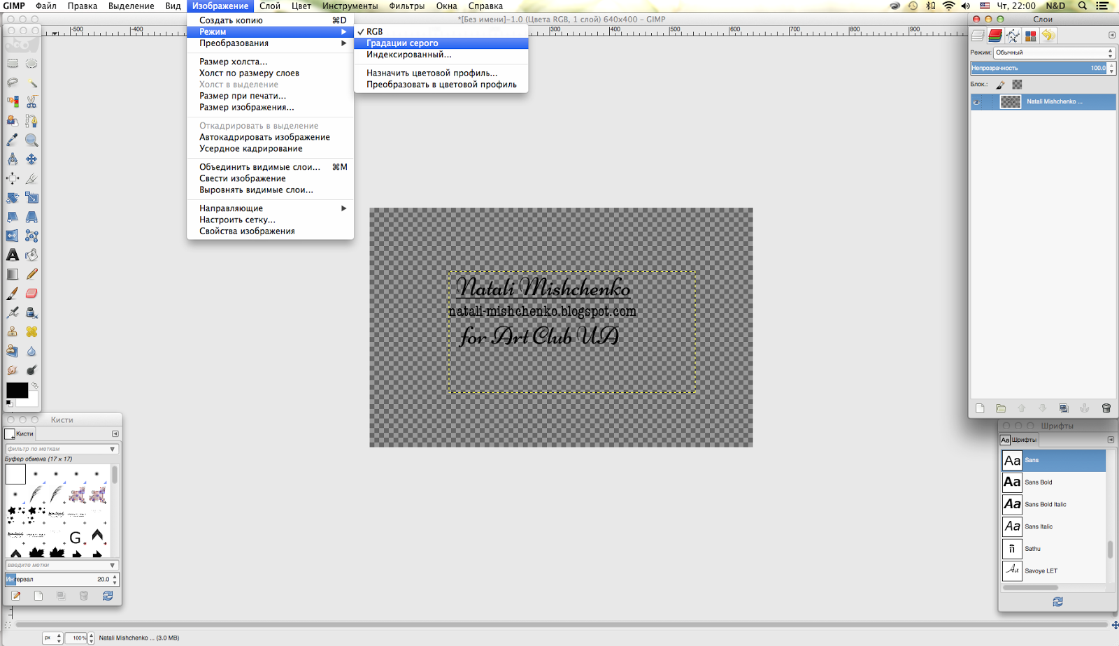
Task: Choose the Bucket Fill tool
Action: pyautogui.click(x=31, y=255)
